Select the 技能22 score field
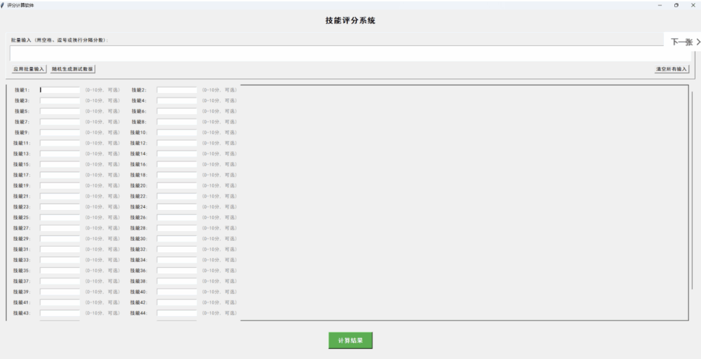Image resolution: width=701 pixels, height=359 pixels. coord(177,196)
